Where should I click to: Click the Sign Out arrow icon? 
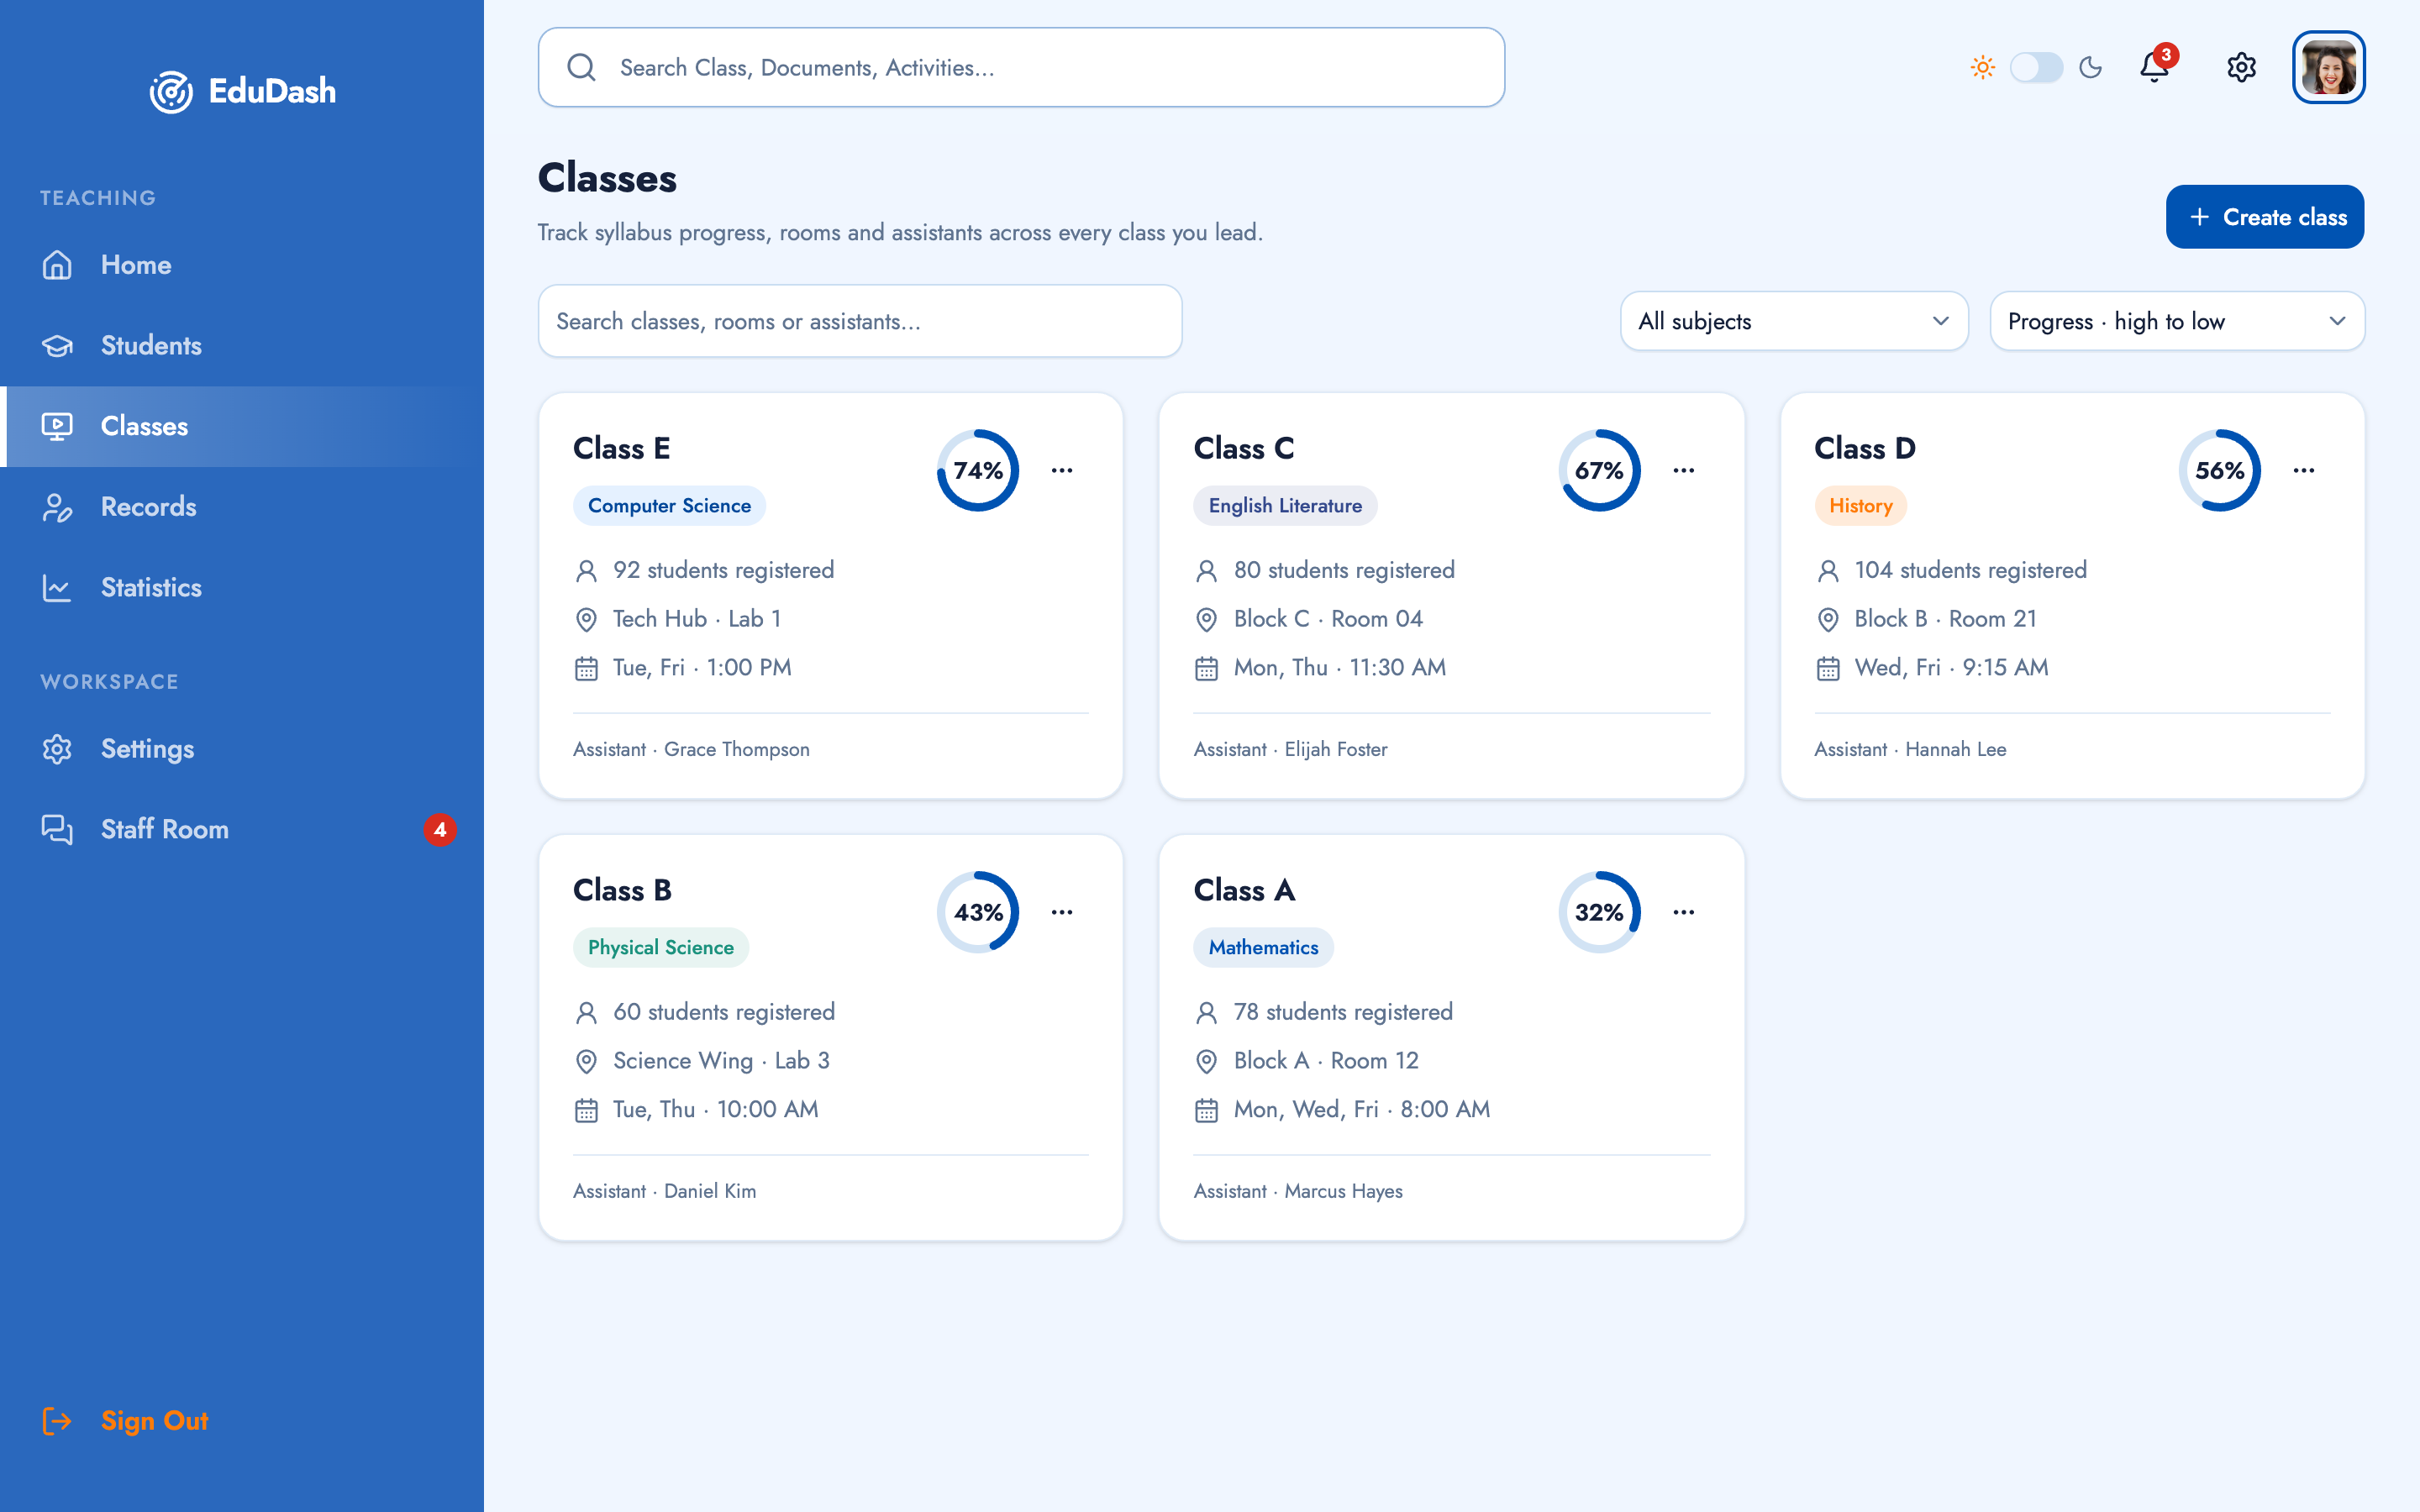[57, 1421]
